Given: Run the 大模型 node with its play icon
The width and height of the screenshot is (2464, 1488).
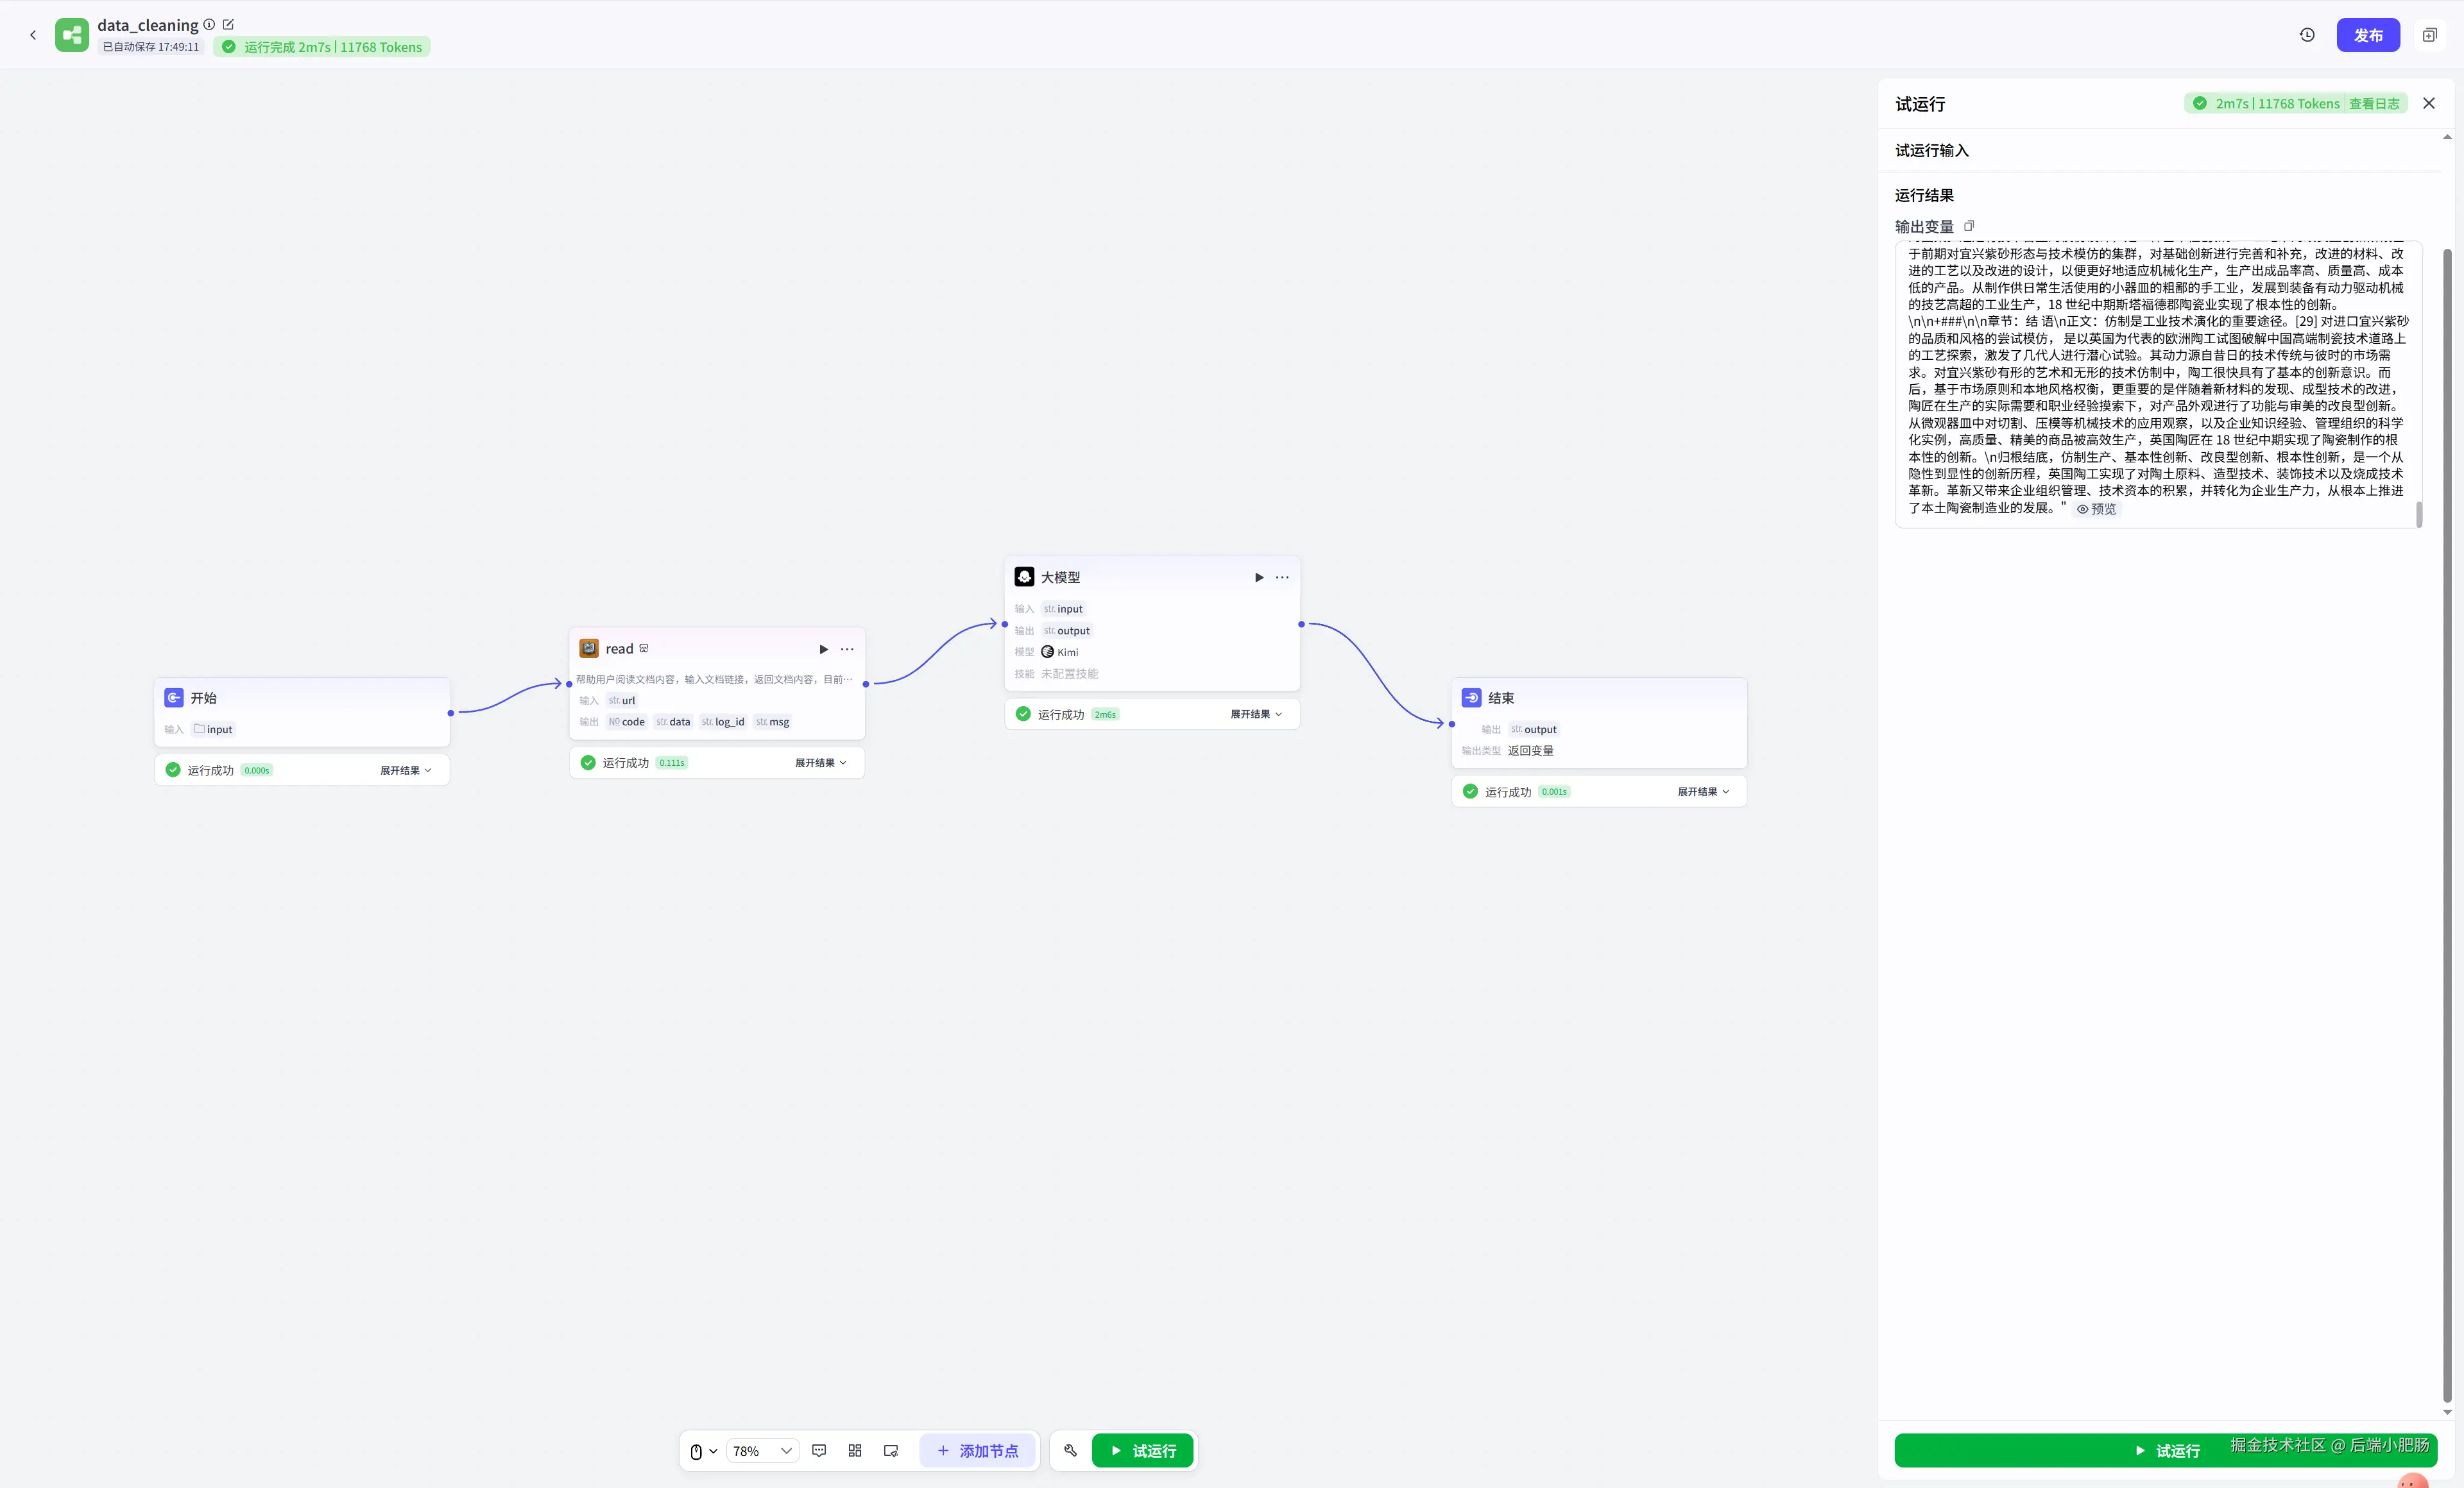Looking at the screenshot, I should point(1258,578).
